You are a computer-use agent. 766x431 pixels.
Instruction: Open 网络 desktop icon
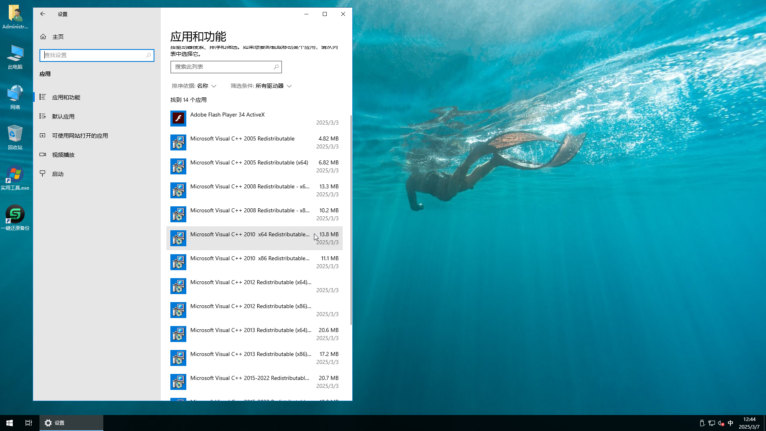(15, 97)
